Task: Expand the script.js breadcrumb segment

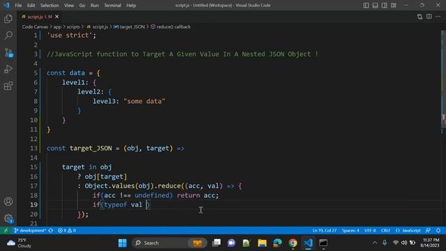Action: [98, 26]
